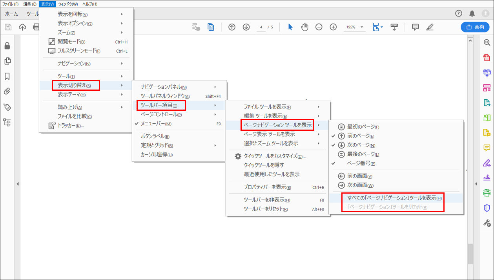Image resolution: width=494 pixels, height=280 pixels.
Task: Open the ウィンドウ menu
Action: click(x=68, y=4)
